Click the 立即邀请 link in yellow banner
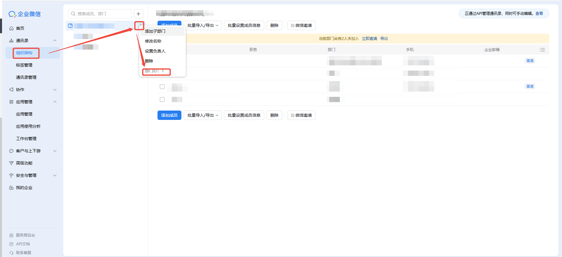 point(369,39)
